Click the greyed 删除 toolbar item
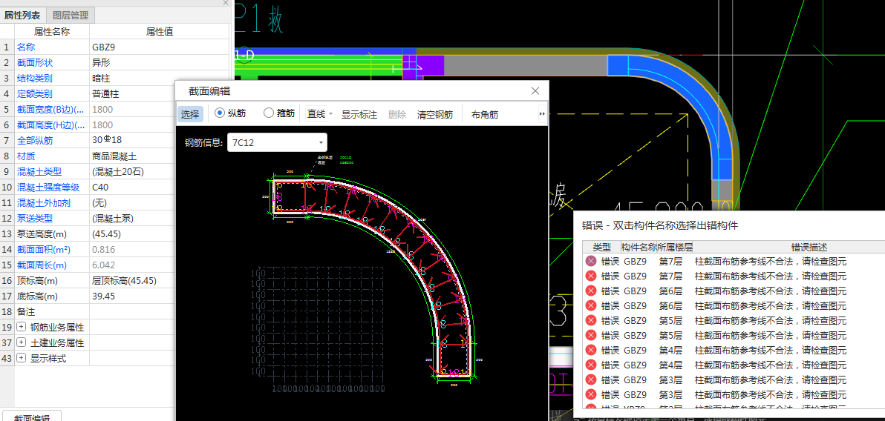The height and width of the screenshot is (421, 885). tap(396, 114)
